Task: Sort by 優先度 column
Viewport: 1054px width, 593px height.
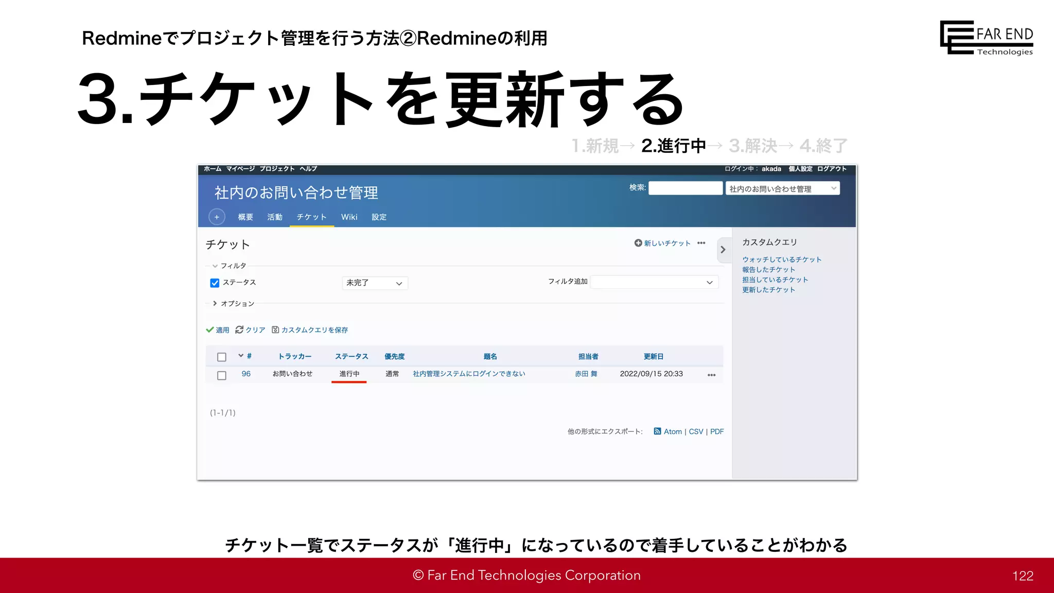Action: 395,356
